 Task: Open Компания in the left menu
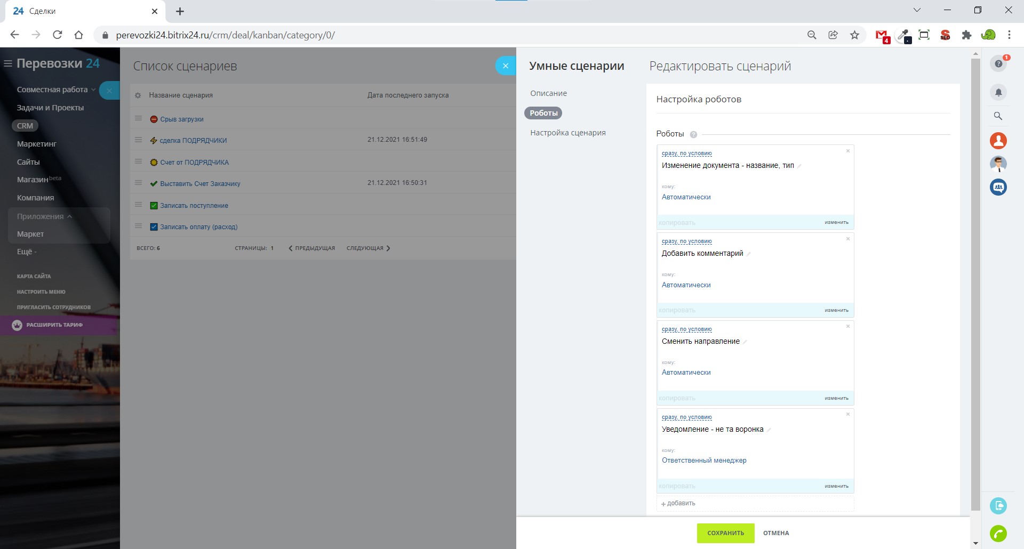coord(35,198)
